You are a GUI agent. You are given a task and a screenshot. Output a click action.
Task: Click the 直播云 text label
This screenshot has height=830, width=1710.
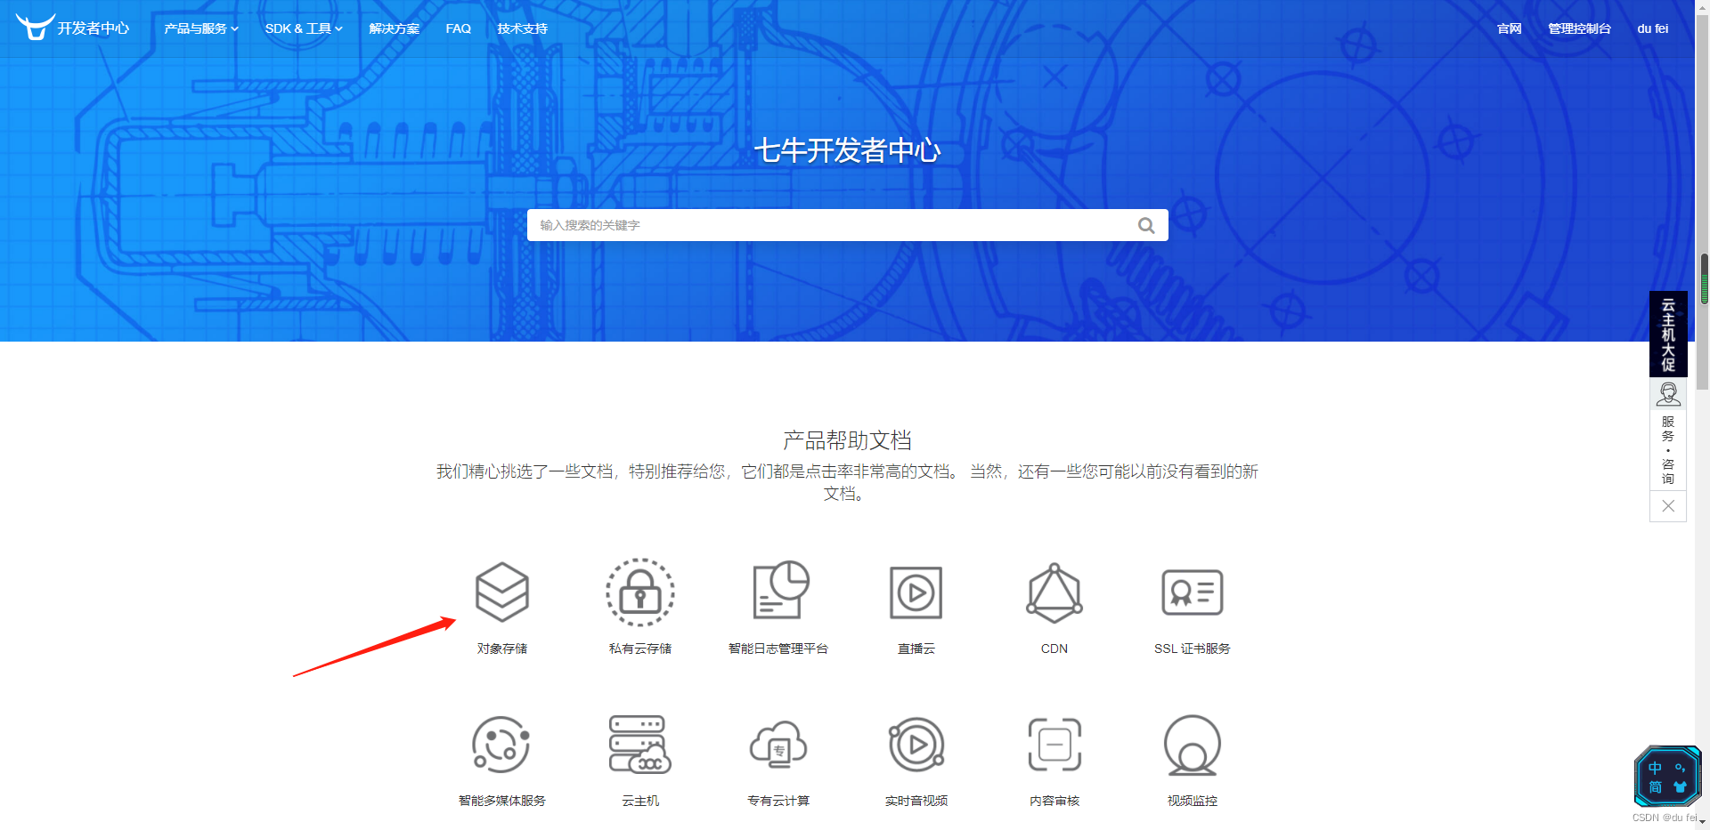916,649
